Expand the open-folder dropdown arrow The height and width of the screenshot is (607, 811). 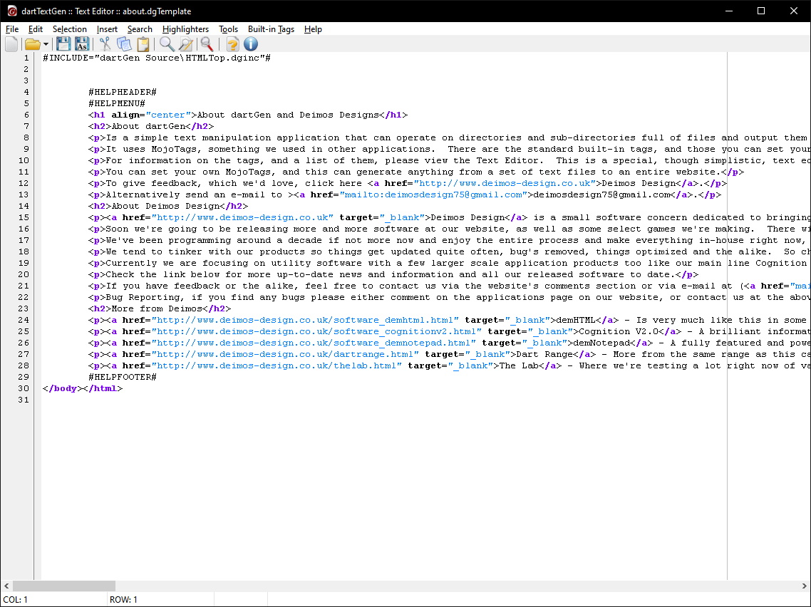pyautogui.click(x=46, y=44)
